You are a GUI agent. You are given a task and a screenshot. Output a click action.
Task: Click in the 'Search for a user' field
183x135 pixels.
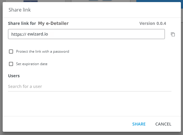click(x=89, y=86)
